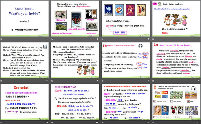
Task: Uncheck the coins checkbox
Action: 190,117
